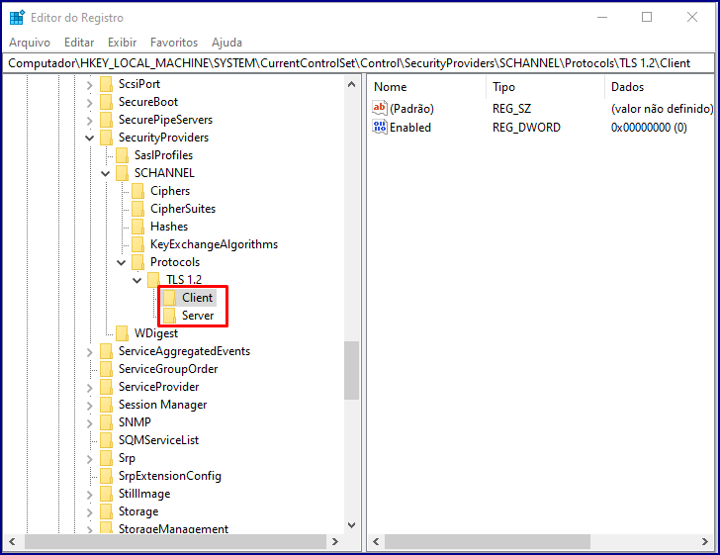Select the CipherSuites folder icon
Image resolution: width=720 pixels, height=555 pixels.
click(x=137, y=209)
